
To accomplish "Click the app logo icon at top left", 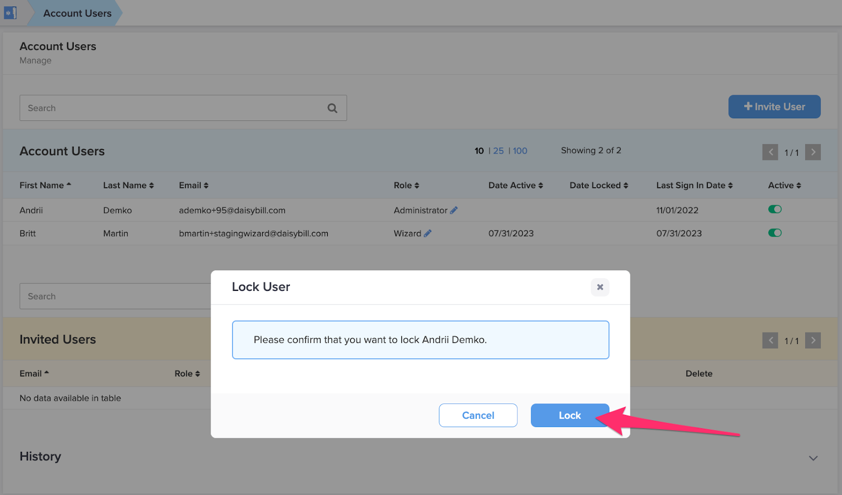I will (10, 12).
